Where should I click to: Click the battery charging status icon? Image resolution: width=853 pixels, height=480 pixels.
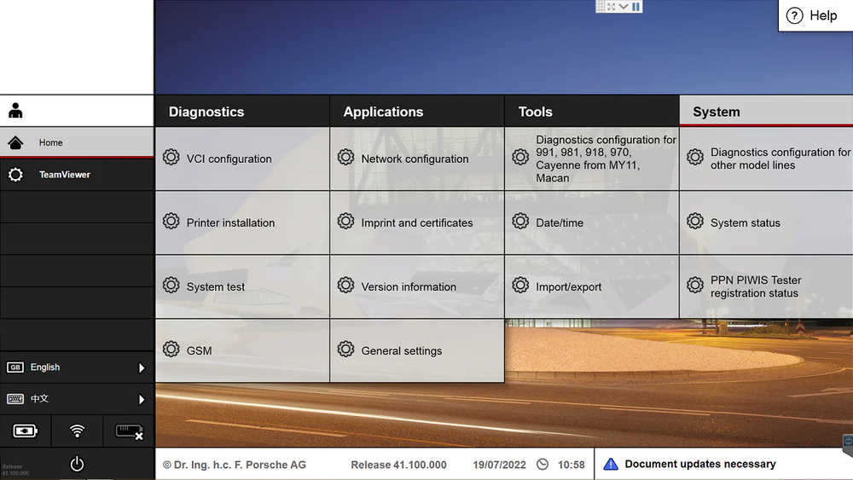point(25,431)
